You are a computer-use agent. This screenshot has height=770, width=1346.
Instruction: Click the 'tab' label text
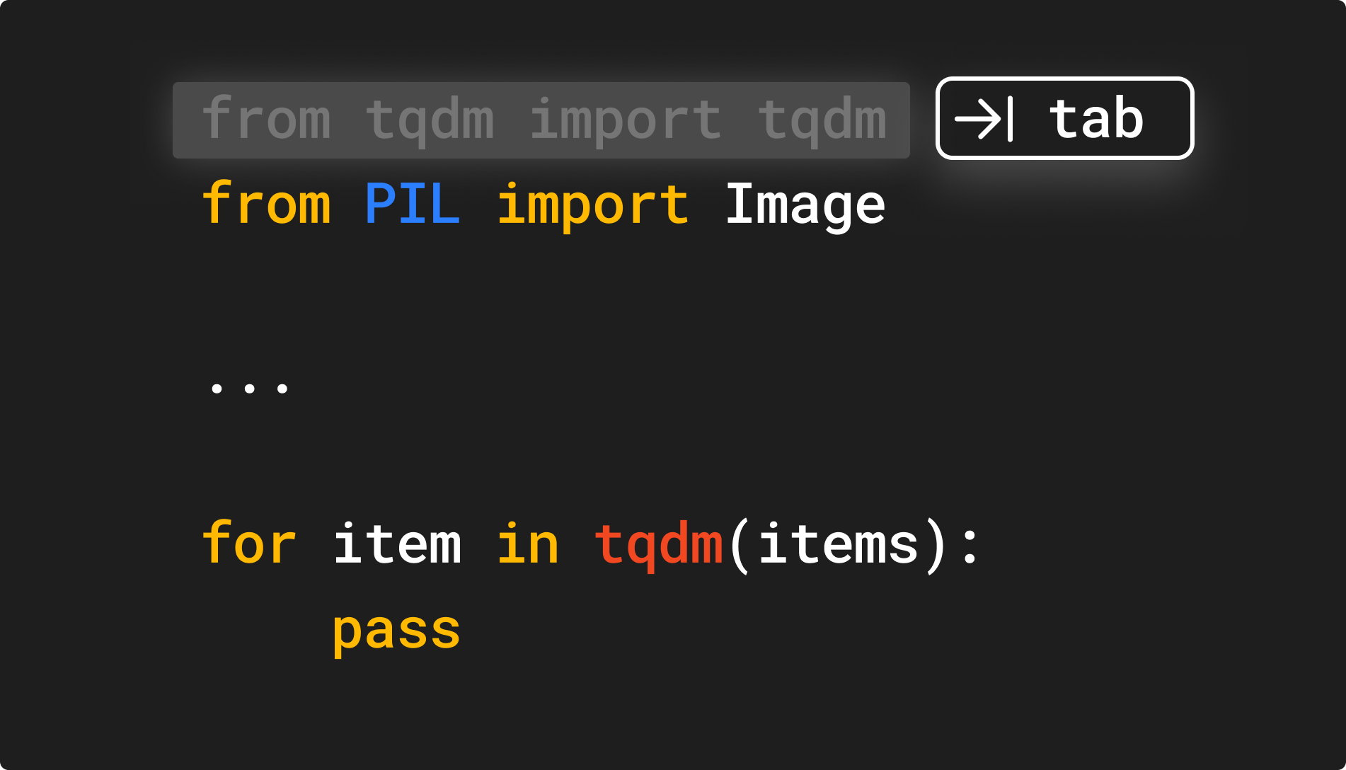1096,118
